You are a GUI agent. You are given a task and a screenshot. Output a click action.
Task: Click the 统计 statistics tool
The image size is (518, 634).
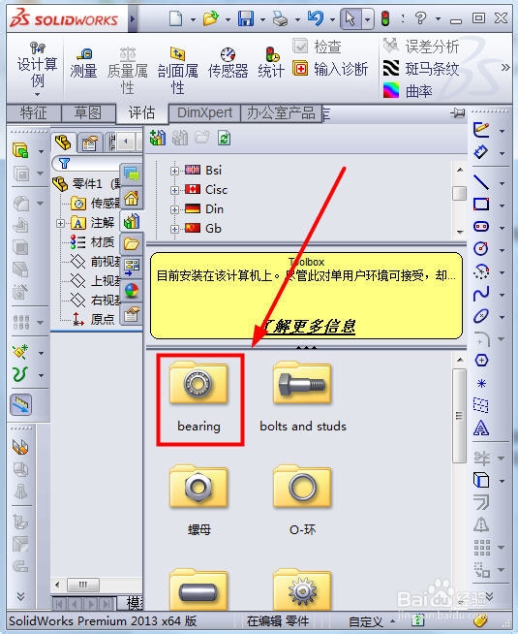coord(271,63)
